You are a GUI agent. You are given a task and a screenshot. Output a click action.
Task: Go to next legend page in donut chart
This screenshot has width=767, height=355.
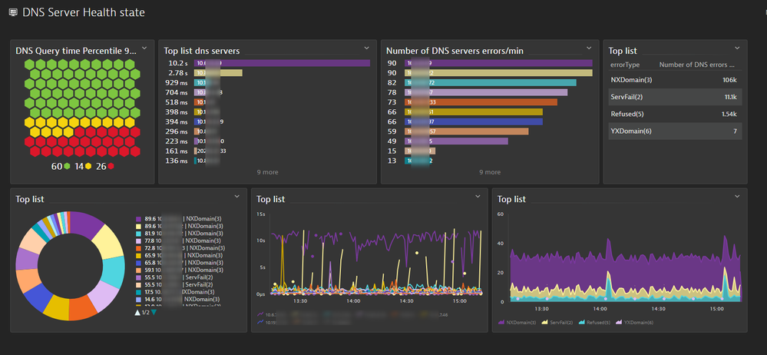[154, 312]
